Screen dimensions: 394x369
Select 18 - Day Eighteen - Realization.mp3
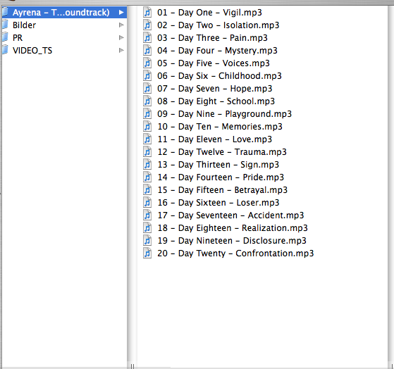point(233,227)
